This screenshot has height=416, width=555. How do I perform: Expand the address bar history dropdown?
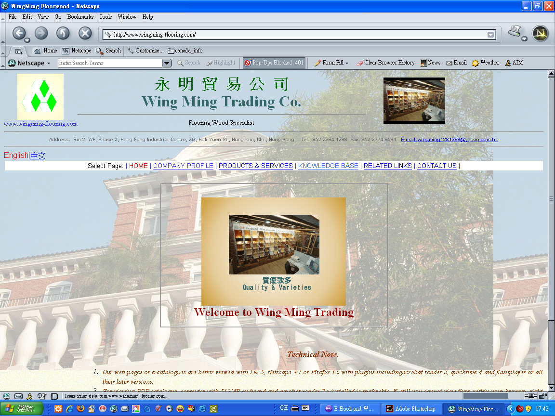(490, 34)
